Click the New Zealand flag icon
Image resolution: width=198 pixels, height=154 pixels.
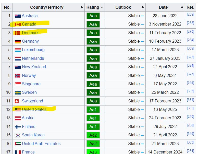18,67
